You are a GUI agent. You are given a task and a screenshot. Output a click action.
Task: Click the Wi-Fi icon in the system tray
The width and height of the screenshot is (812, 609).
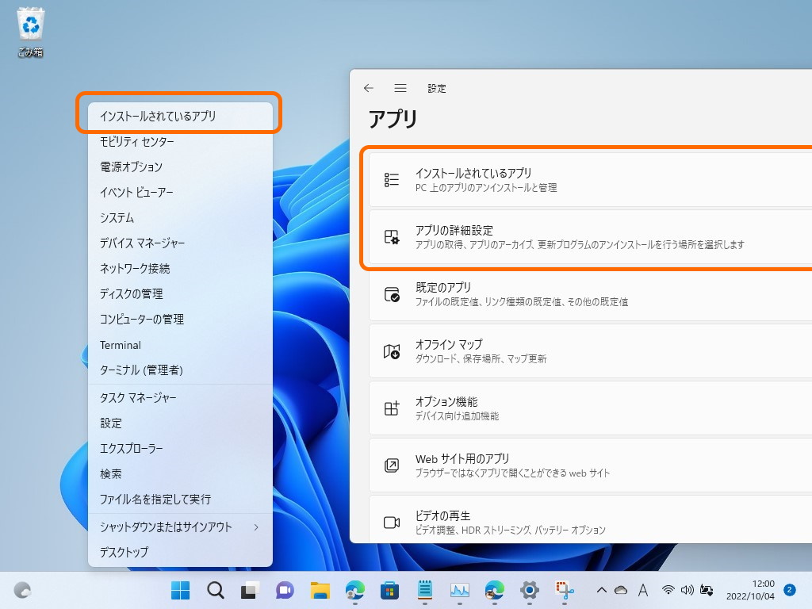(668, 590)
